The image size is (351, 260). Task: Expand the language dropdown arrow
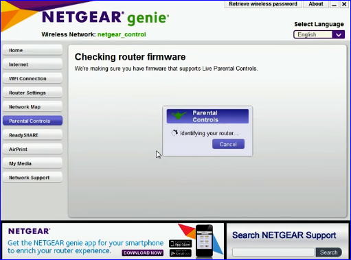[x=339, y=34]
